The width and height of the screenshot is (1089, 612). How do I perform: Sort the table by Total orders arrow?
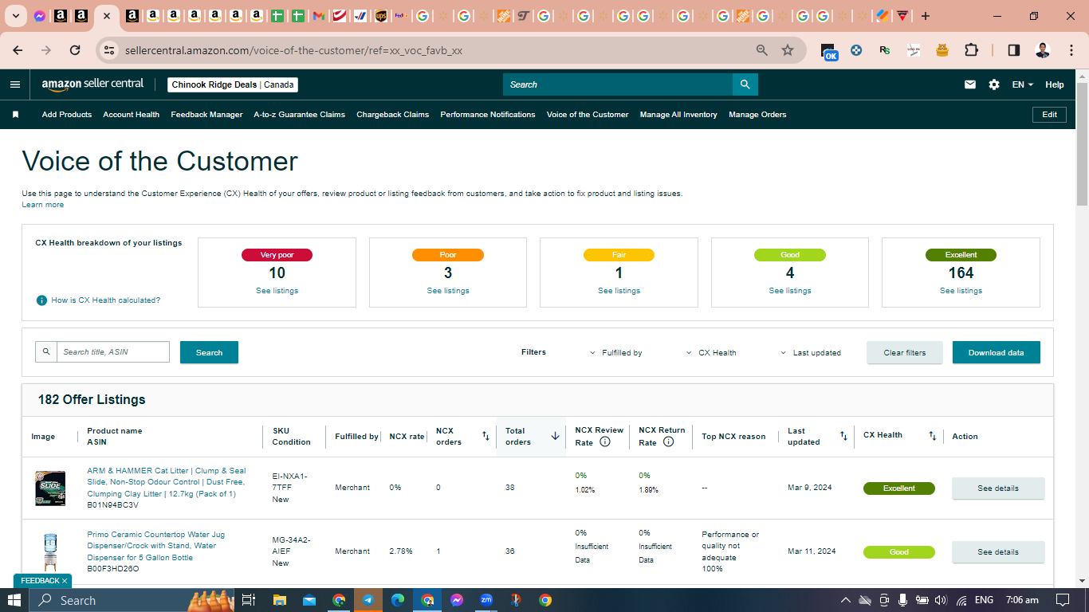pos(555,436)
